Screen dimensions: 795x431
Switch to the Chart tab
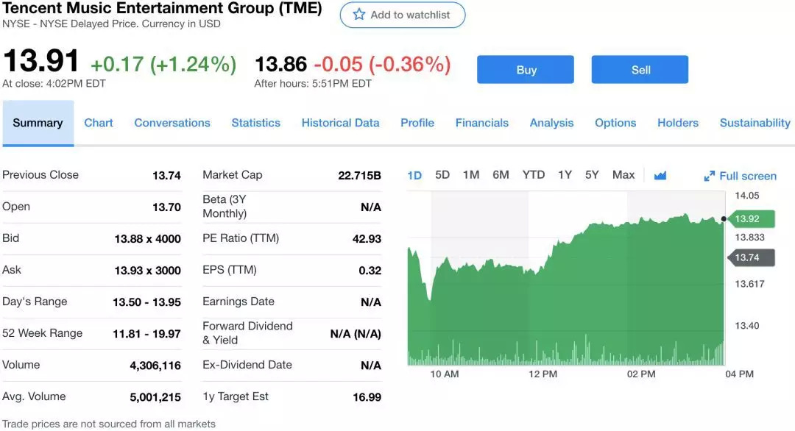99,123
